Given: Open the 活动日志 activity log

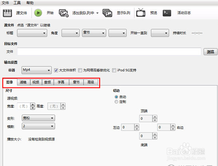Looking at the screenshot, I should [x=184, y=13].
